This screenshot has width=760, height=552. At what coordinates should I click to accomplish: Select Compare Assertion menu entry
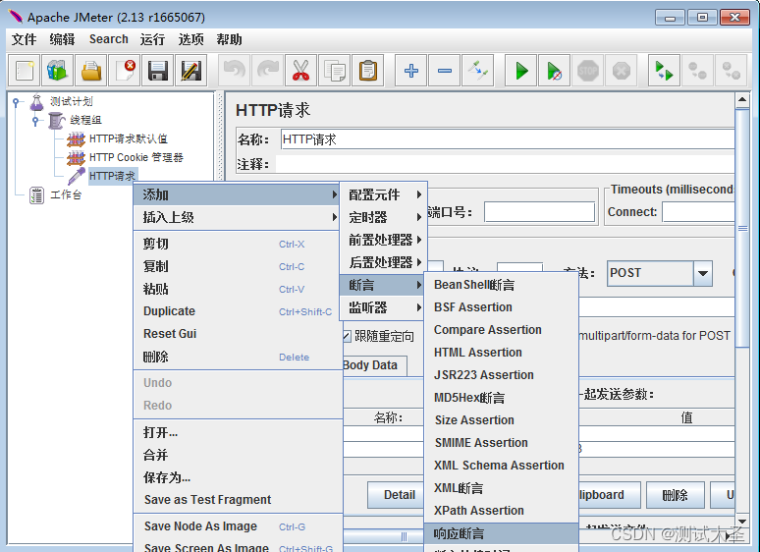[x=501, y=330]
